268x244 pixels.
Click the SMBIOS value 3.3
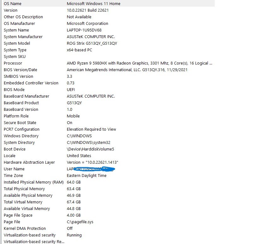click(x=69, y=77)
